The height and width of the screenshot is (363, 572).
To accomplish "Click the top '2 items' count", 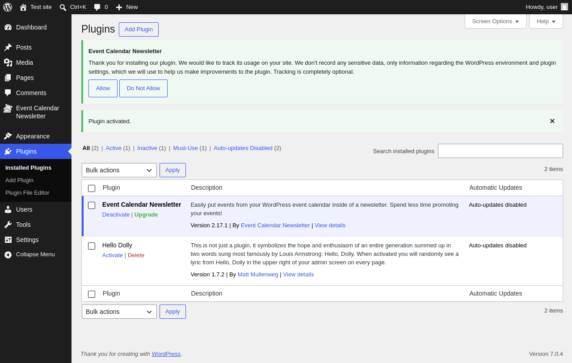I will (554, 169).
